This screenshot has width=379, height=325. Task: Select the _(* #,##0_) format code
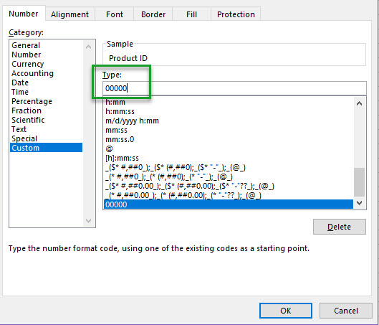[228, 176]
